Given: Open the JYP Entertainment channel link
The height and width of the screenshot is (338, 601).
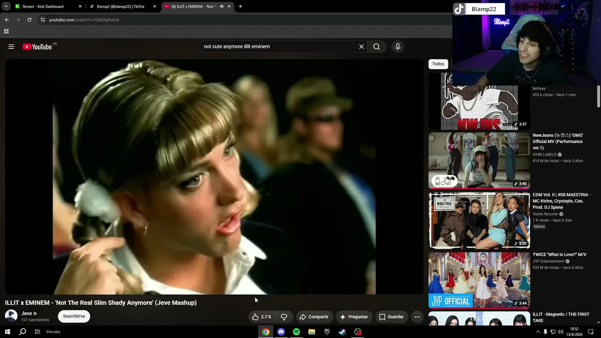Looking at the screenshot, I should pyautogui.click(x=548, y=261).
